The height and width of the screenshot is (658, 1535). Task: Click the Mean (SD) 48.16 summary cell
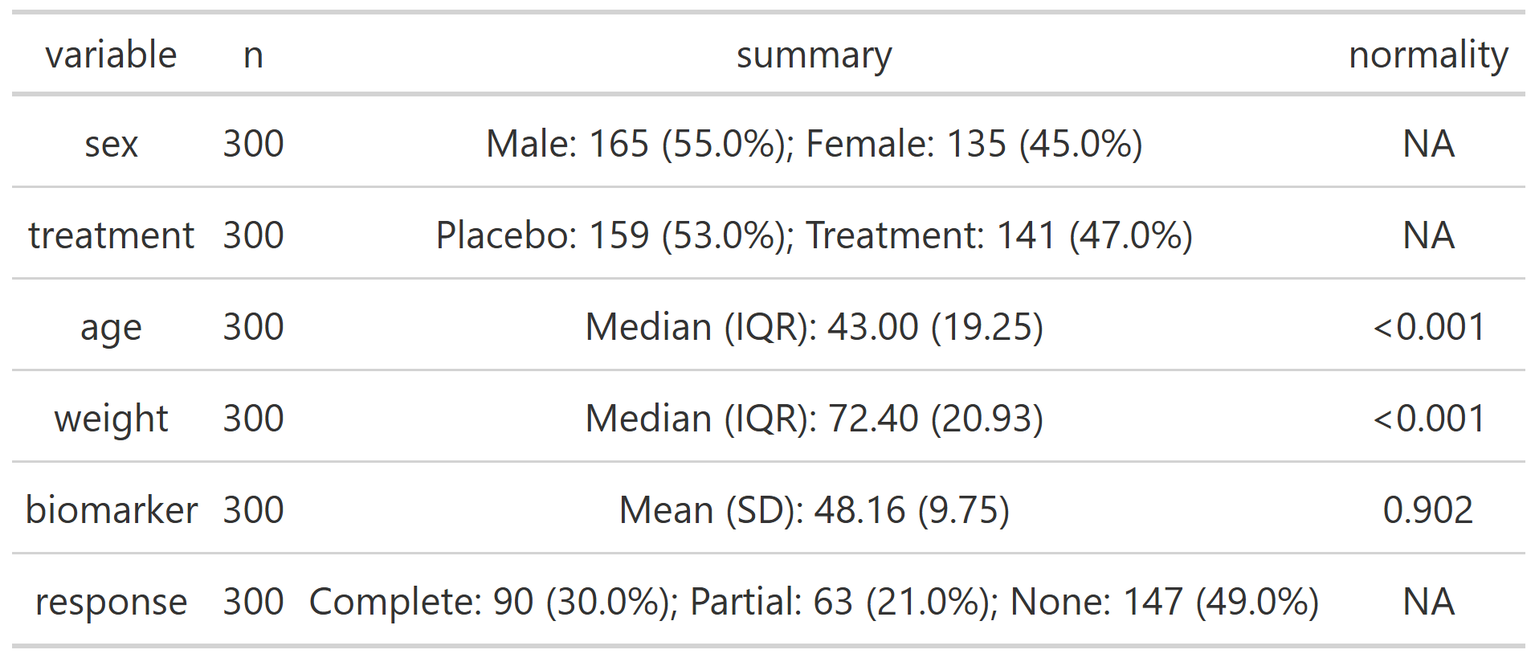814,511
